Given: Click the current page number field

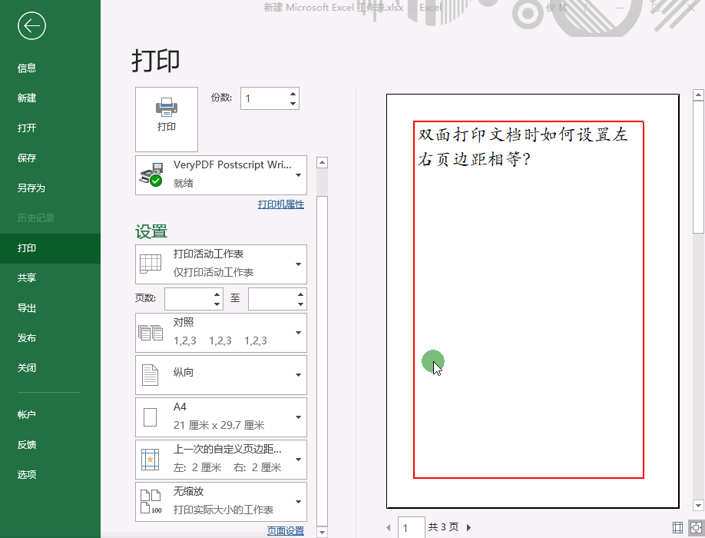Looking at the screenshot, I should [412, 527].
